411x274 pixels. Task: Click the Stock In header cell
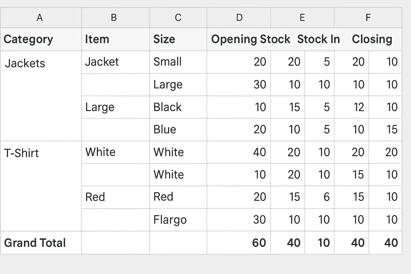pyautogui.click(x=318, y=39)
